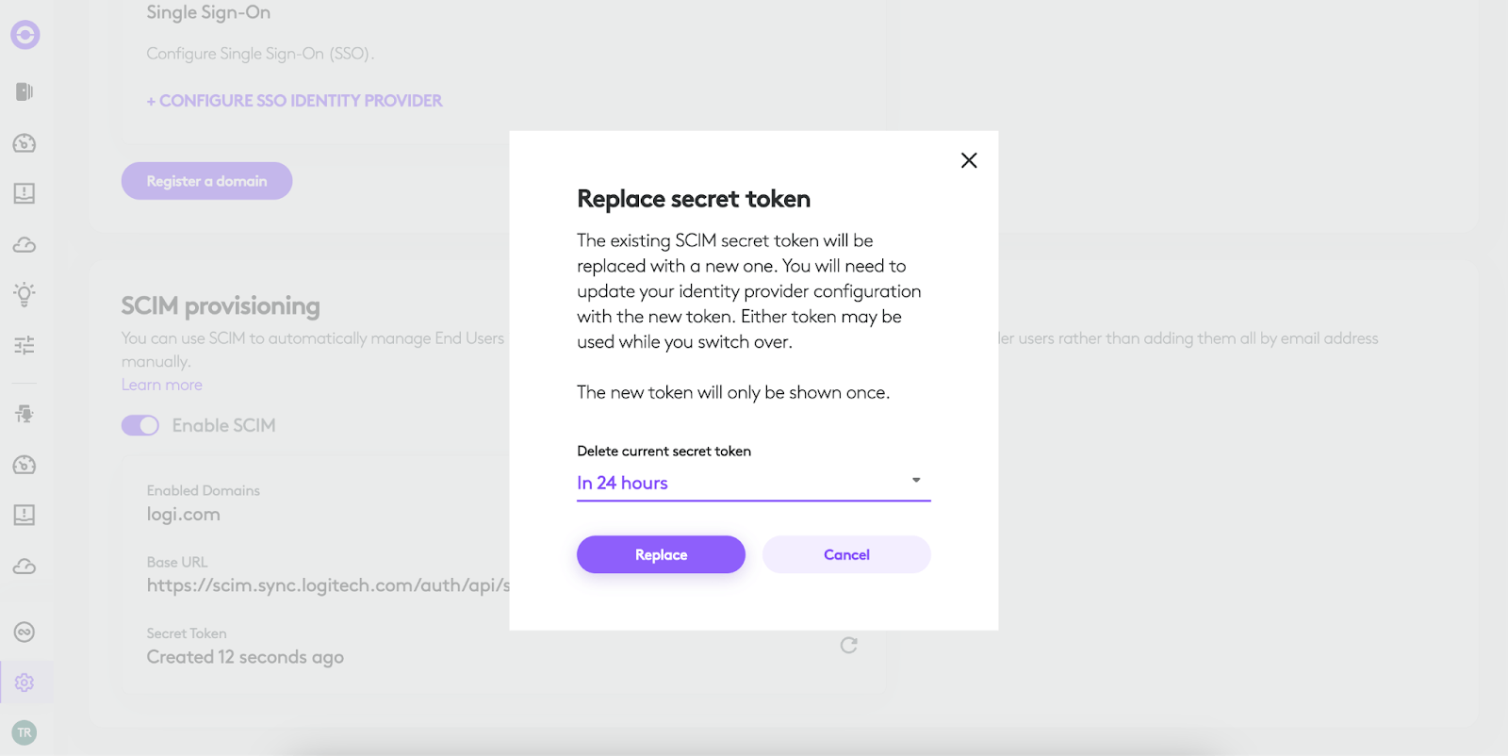The image size is (1508, 756).
Task: Open the Learn more link
Action: [x=162, y=385]
